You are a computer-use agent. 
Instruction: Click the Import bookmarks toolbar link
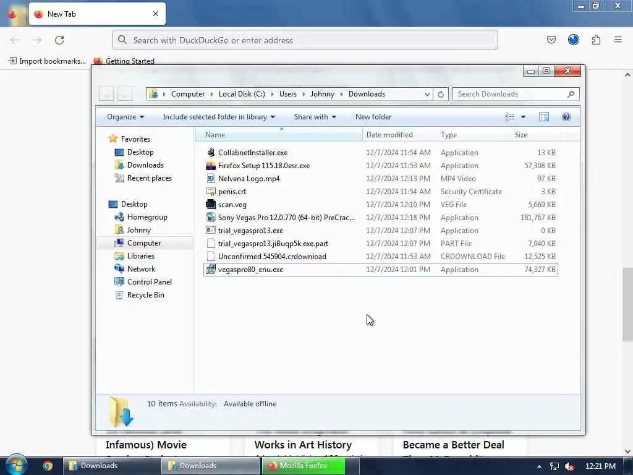point(47,61)
